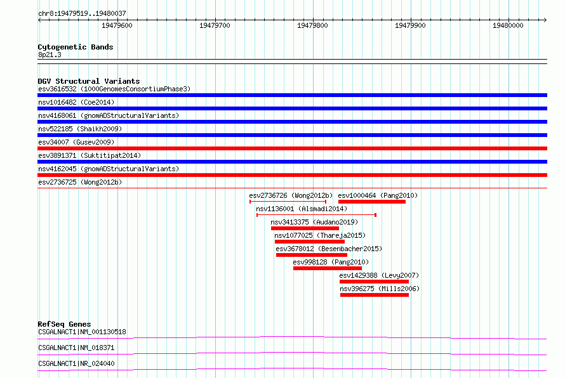This screenshot has height=378, width=565.
Task: Select the red bar under esv34007
Action: pos(292,148)
